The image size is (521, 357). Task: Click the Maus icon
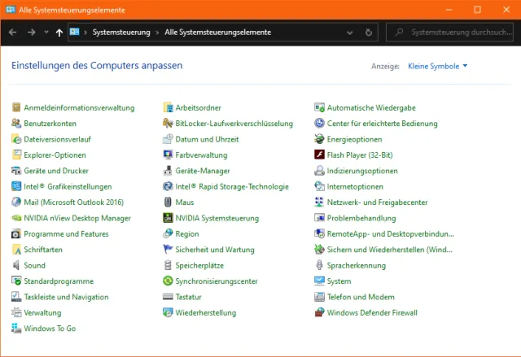pyautogui.click(x=169, y=202)
